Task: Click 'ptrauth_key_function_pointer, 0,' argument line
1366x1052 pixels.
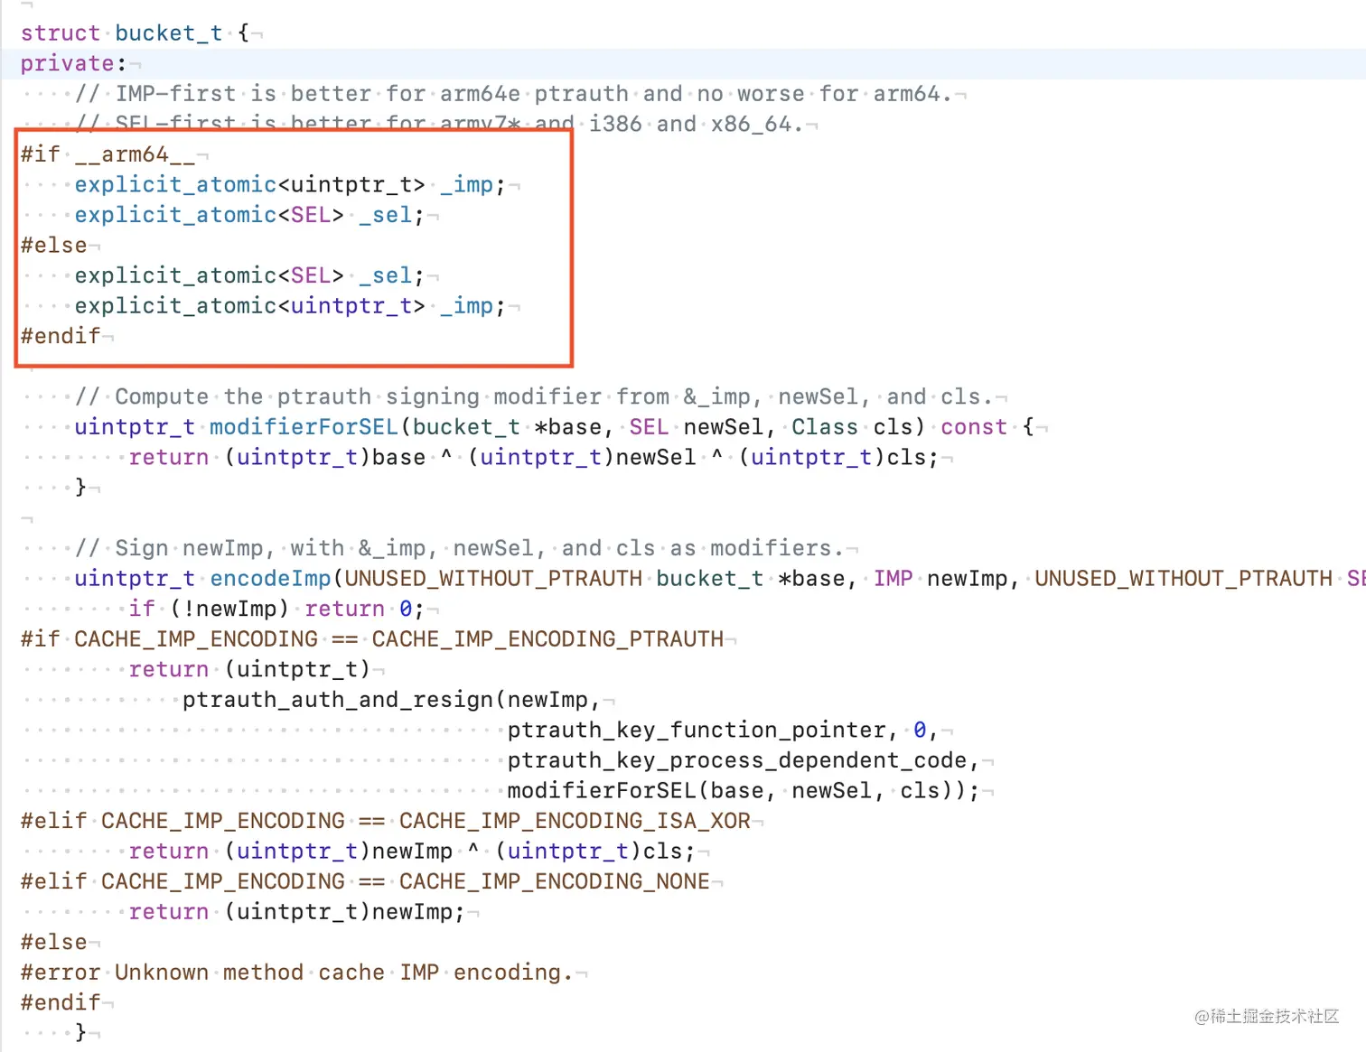Action: tap(724, 730)
